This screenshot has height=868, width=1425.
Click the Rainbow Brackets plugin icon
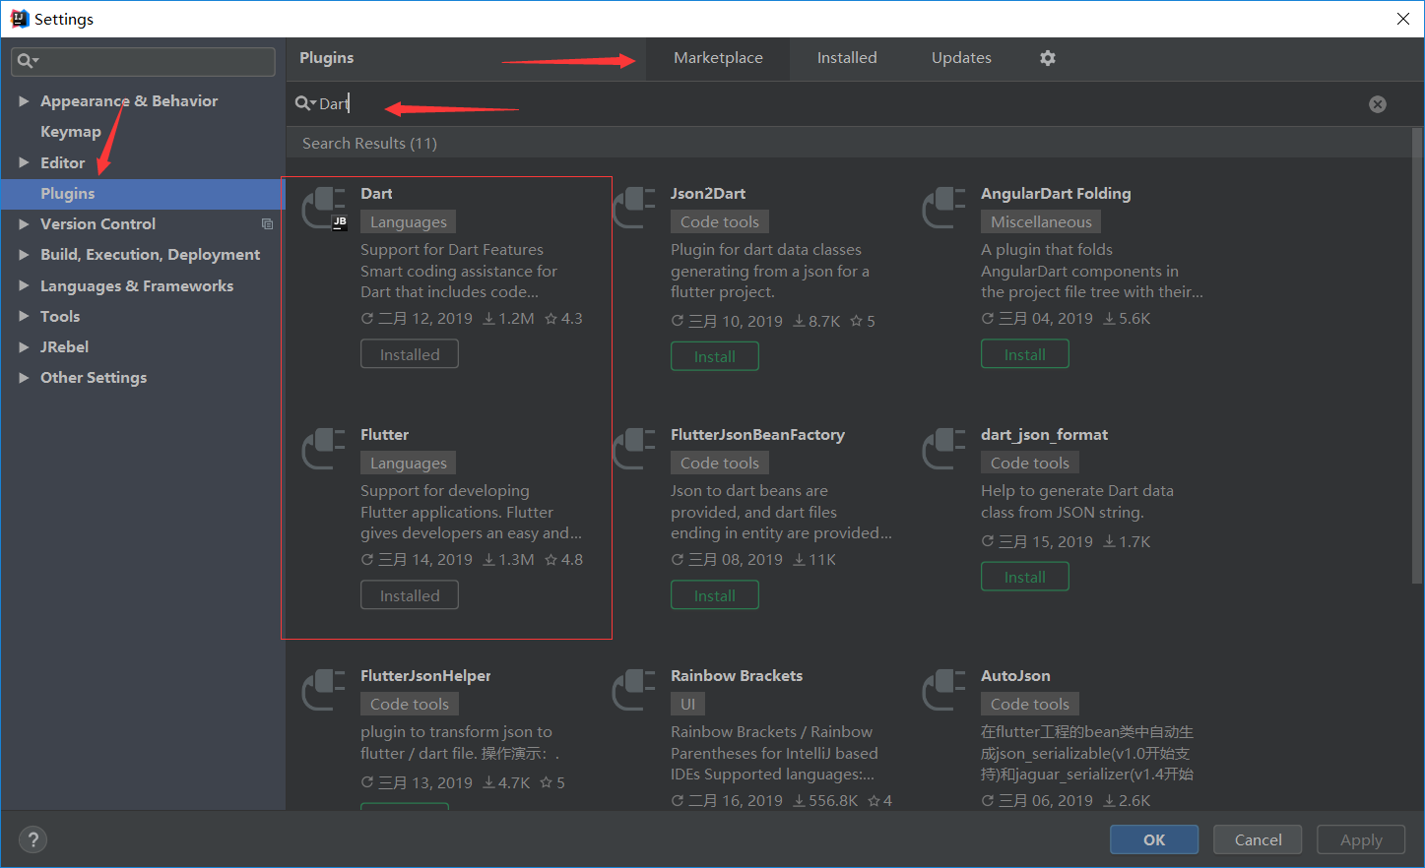[634, 691]
